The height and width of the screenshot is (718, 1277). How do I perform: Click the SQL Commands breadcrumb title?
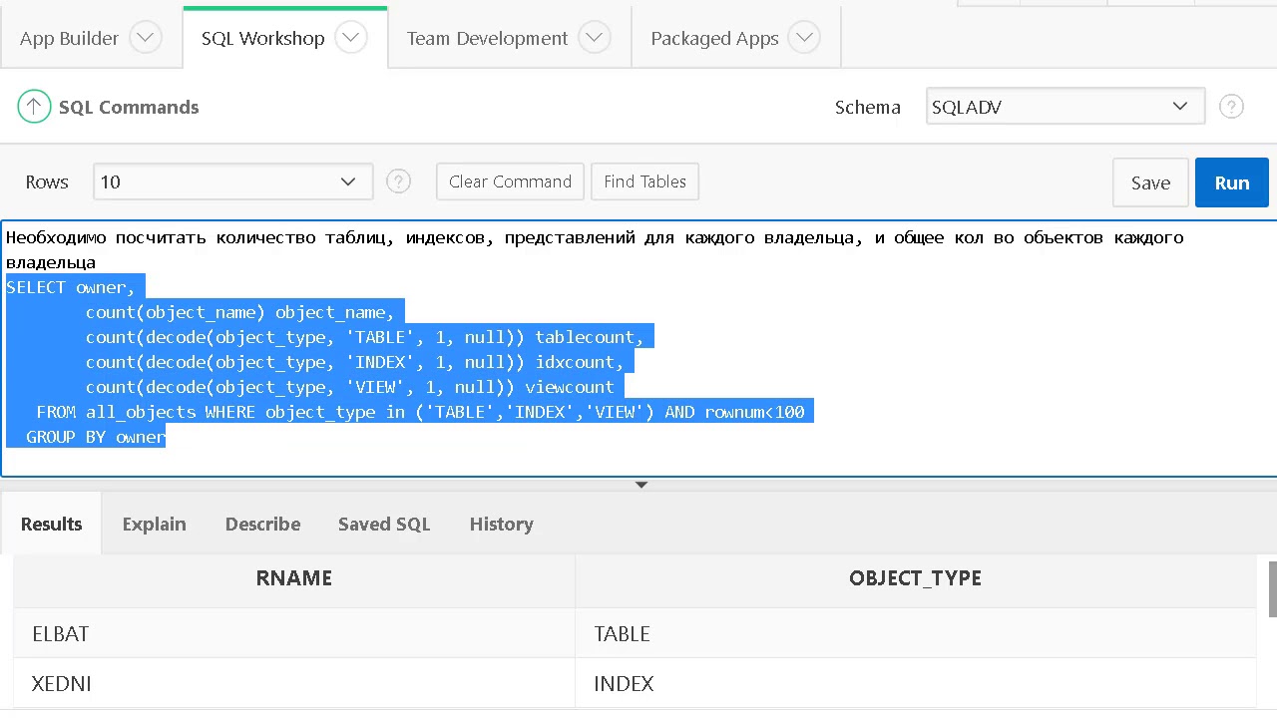click(129, 107)
